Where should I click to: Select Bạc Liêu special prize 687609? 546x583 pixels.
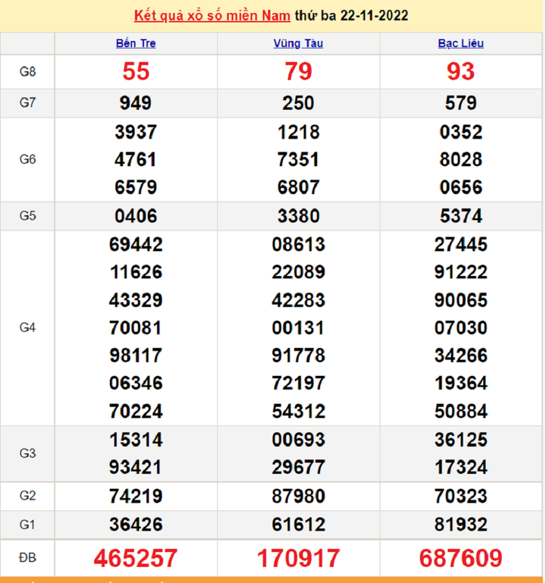tap(460, 559)
